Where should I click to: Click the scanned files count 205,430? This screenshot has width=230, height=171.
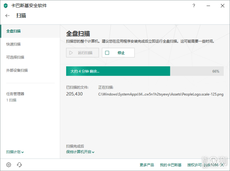pyautogui.click(x=74, y=94)
